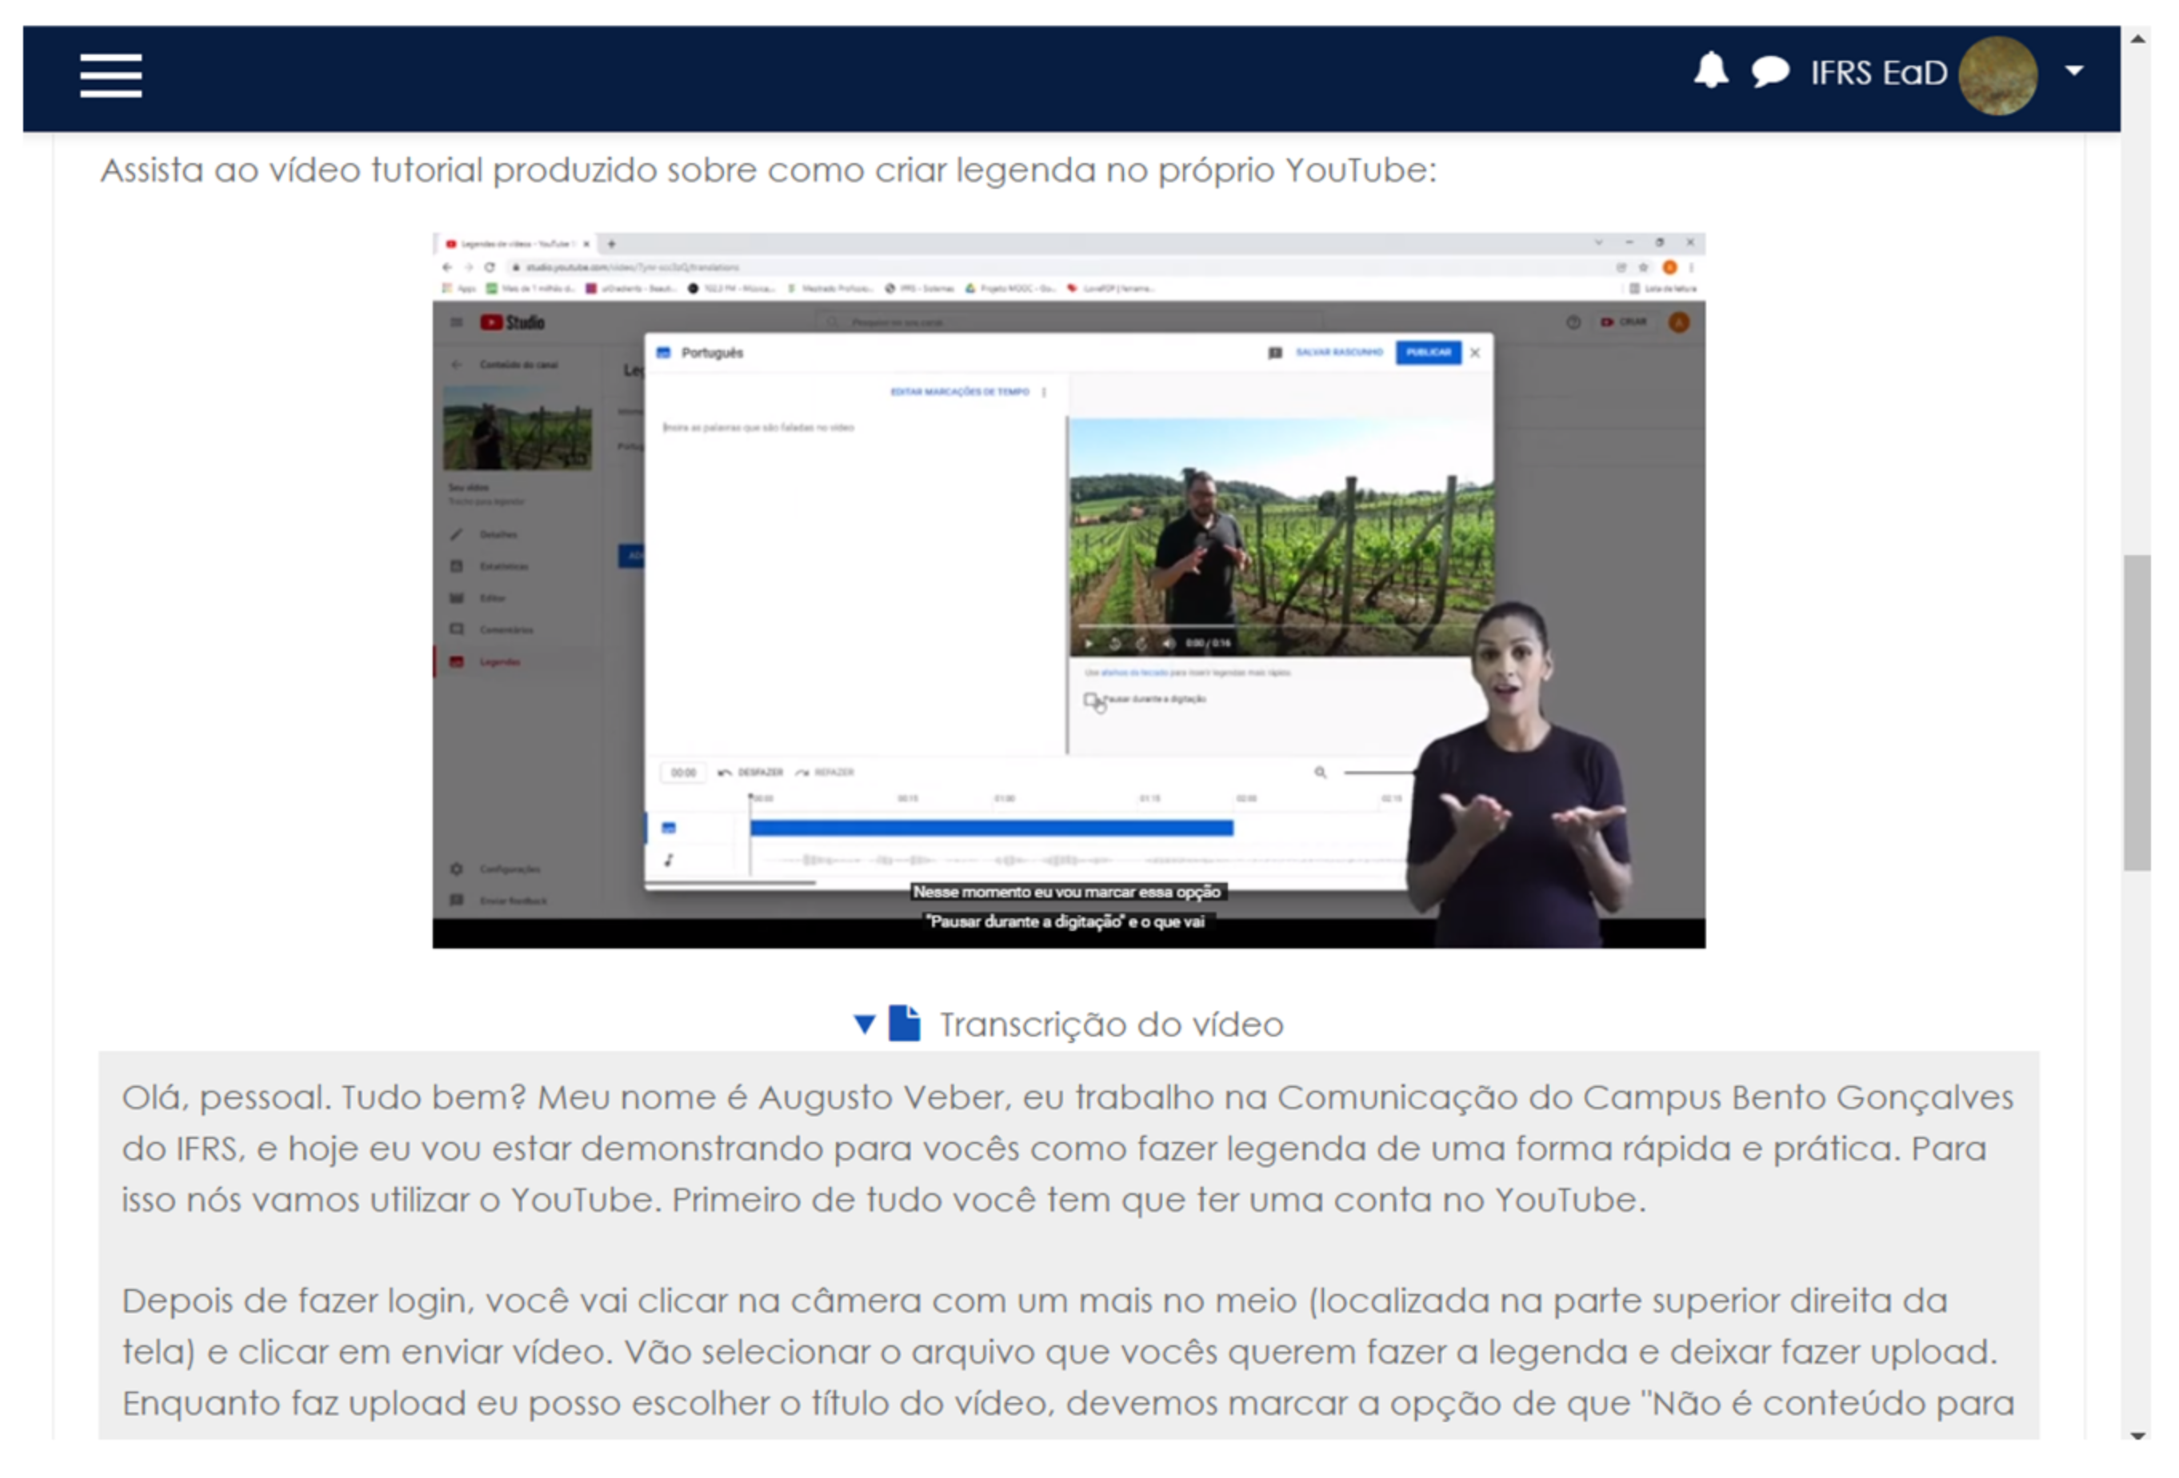This screenshot has height=1478, width=2179.
Task: Click the music note audio track icon
Action: pyautogui.click(x=669, y=860)
